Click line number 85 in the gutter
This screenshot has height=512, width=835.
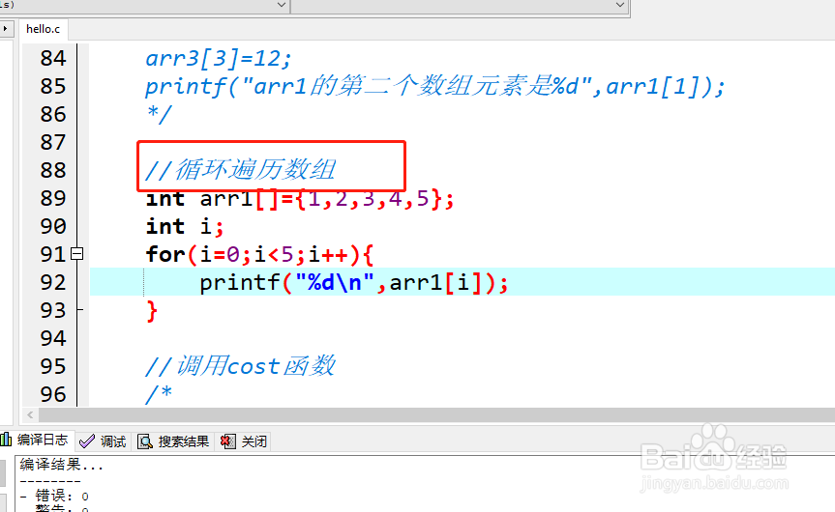pyautogui.click(x=52, y=86)
